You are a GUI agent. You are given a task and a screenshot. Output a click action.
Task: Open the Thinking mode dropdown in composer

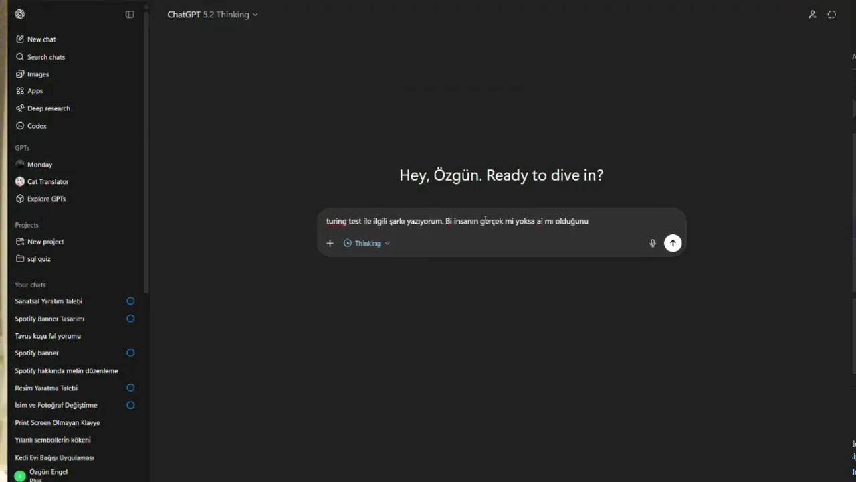[366, 244]
